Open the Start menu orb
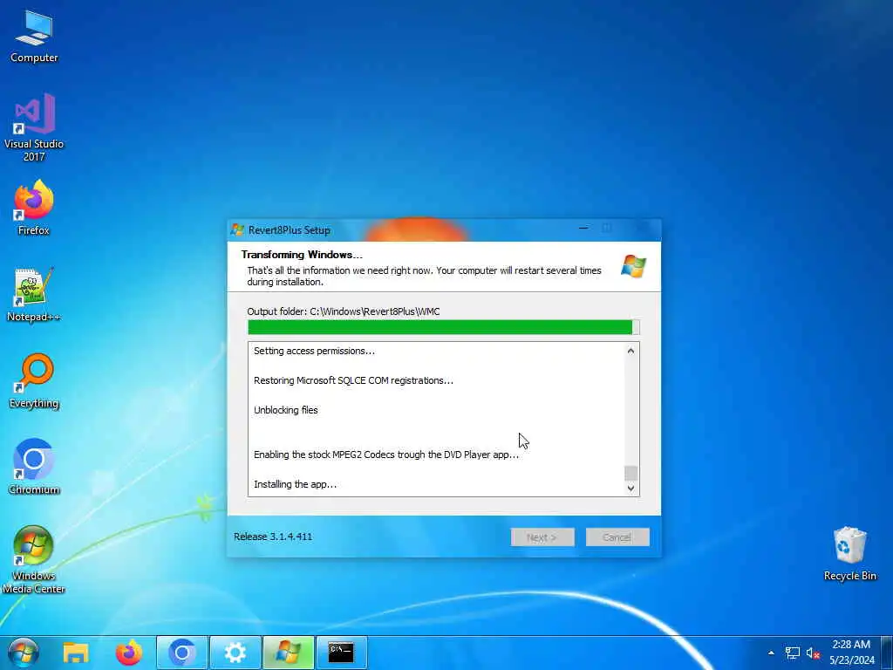This screenshot has width=893, height=670. tap(24, 653)
